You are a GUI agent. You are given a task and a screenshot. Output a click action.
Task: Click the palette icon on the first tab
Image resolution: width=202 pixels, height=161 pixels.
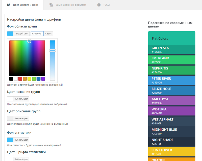[8, 5]
